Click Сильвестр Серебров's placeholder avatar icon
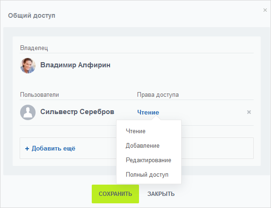Image resolution: width=271 pixels, height=208 pixels. point(28,112)
